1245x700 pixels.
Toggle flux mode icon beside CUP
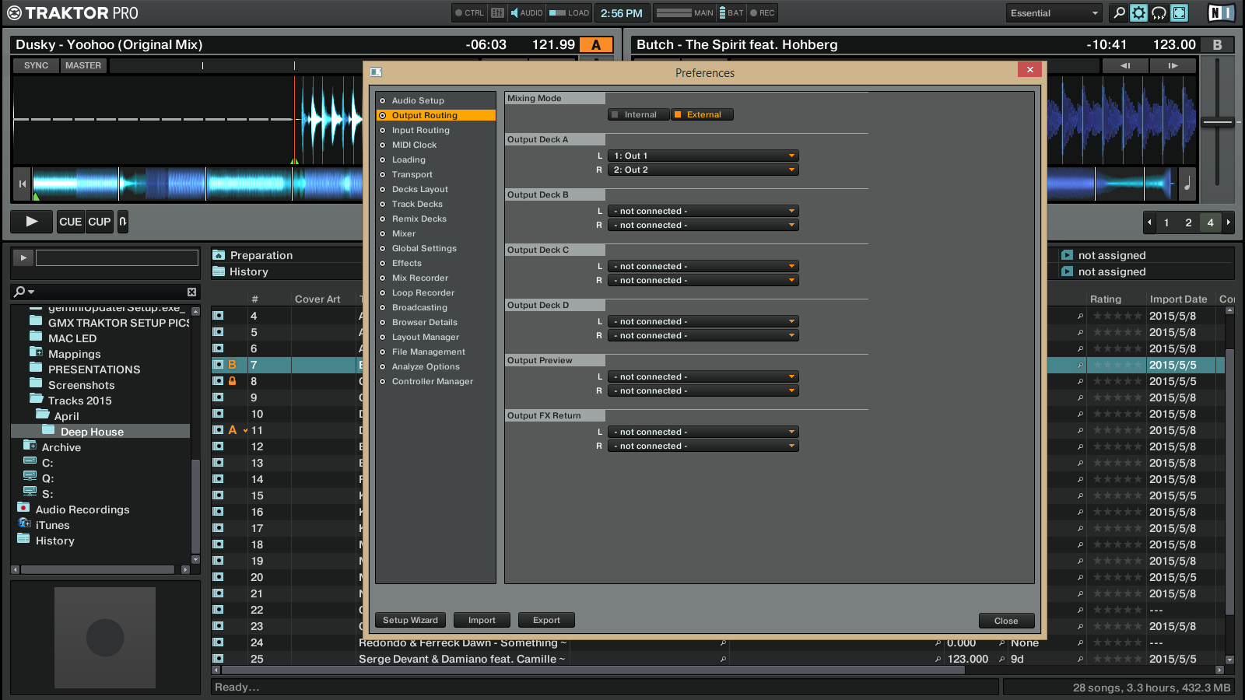(123, 222)
